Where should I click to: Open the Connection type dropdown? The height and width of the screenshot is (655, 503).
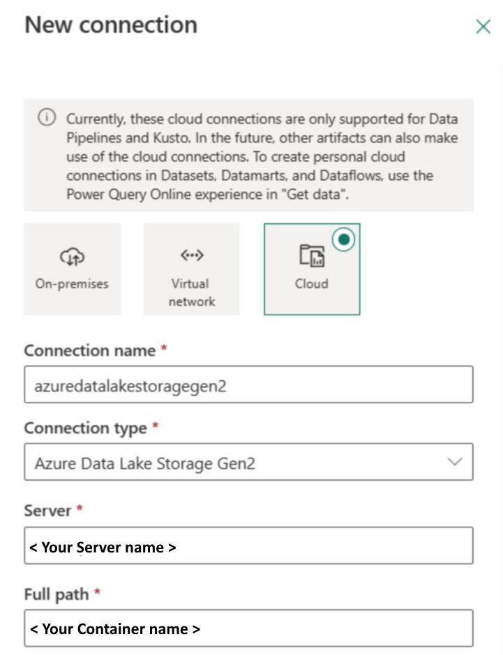tap(248, 462)
